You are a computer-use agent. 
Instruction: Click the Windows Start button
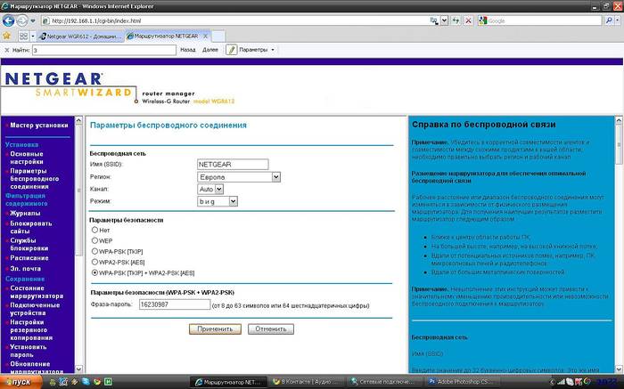coord(20,382)
